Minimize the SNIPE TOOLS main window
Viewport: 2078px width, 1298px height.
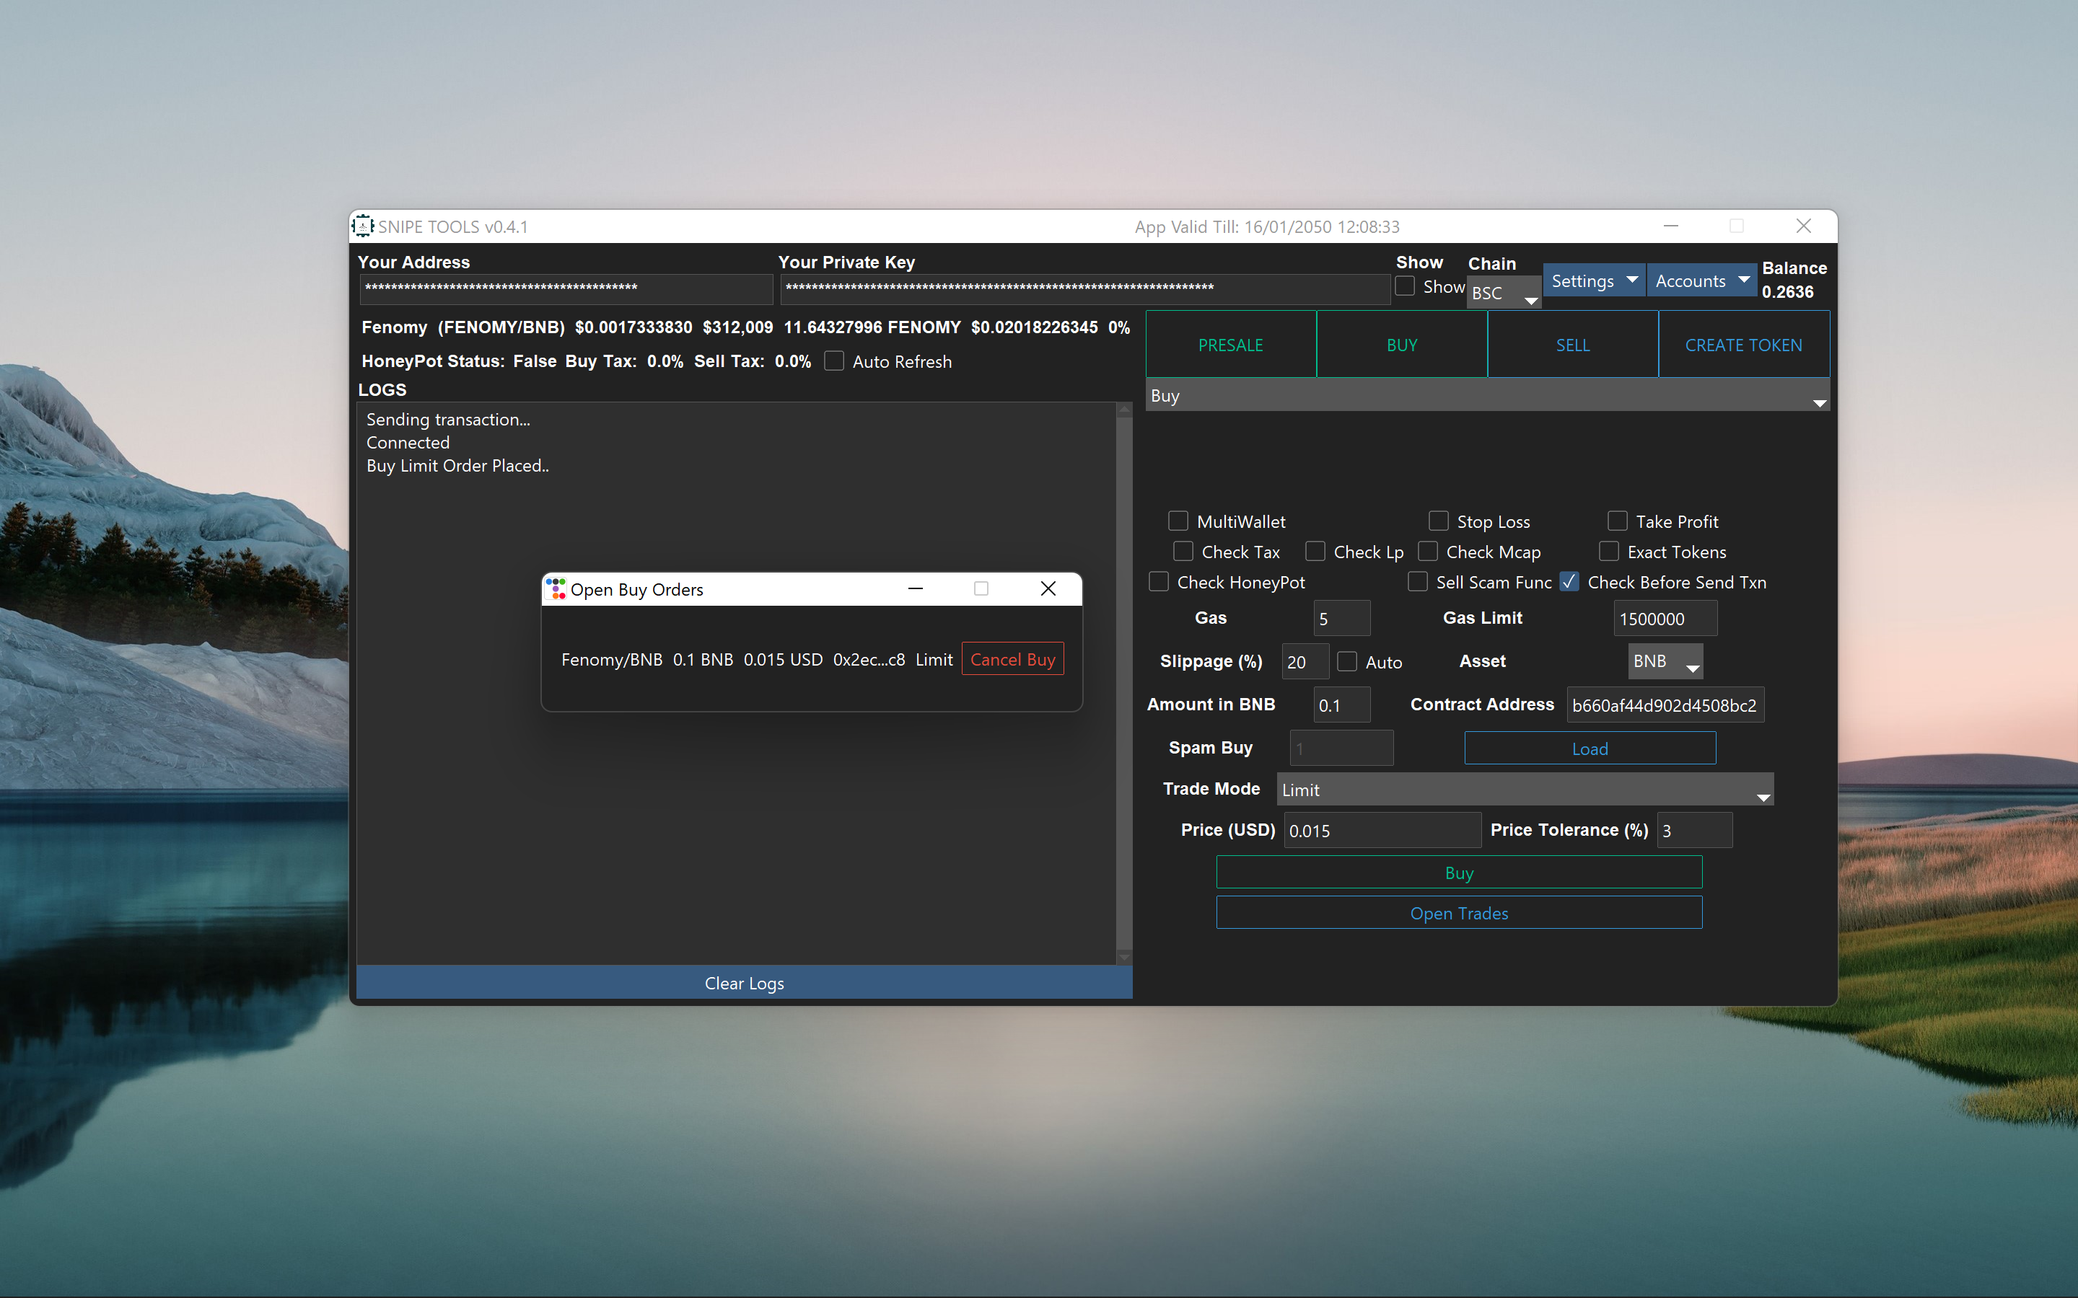point(1670,226)
